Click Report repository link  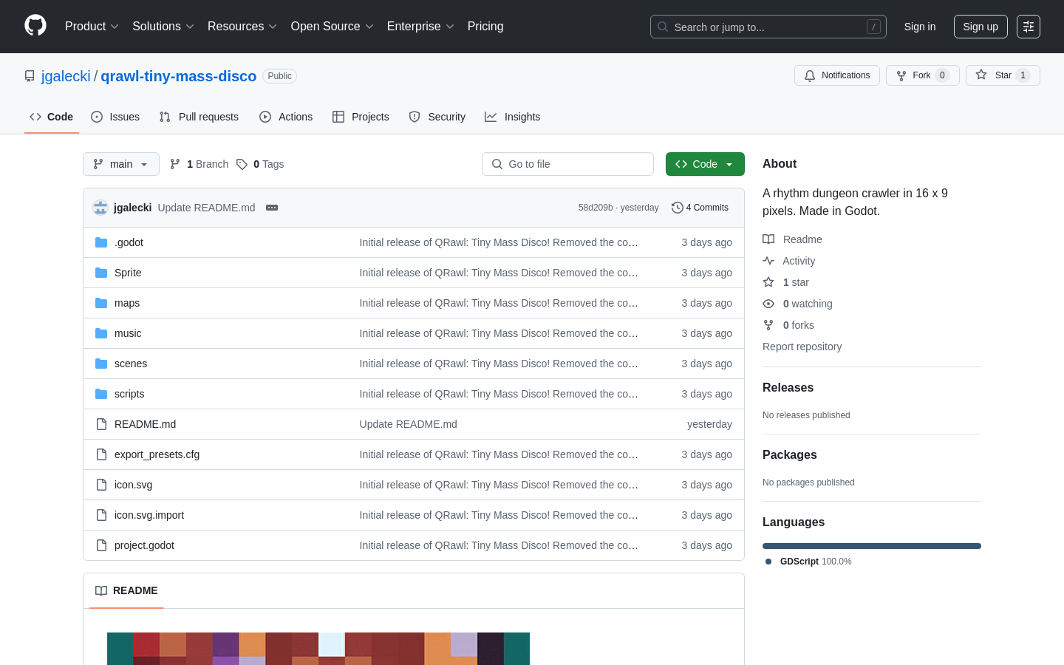click(x=802, y=347)
